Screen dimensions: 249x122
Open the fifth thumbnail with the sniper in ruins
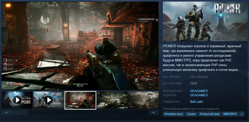[x=143, y=100]
